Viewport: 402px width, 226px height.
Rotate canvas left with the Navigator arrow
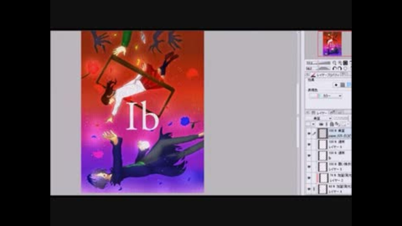click(334, 68)
